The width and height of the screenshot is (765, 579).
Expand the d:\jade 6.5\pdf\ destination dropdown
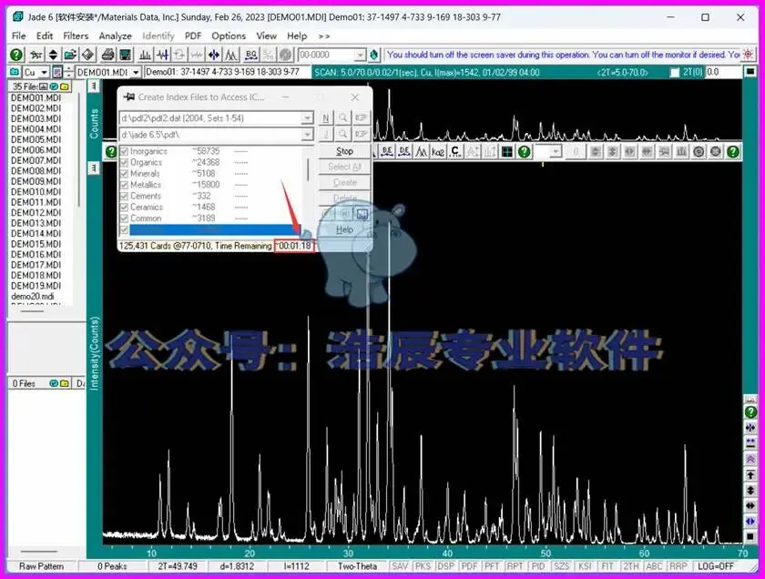coord(307,134)
